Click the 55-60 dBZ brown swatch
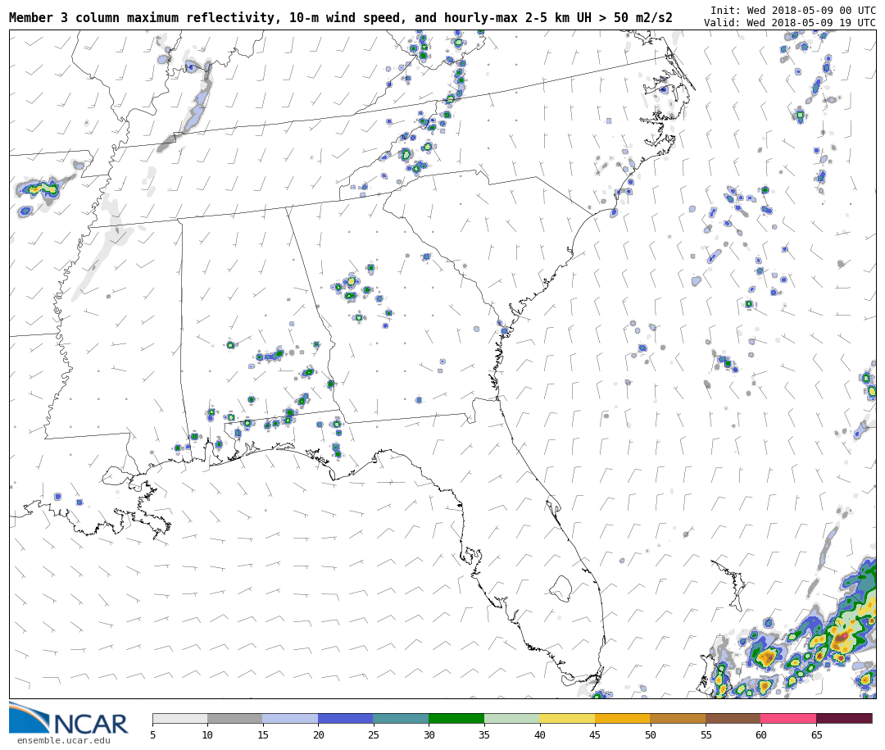This screenshot has width=885, height=750. pos(733,718)
